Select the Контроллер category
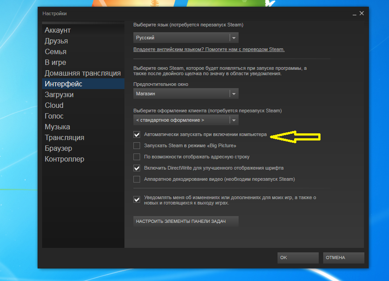Viewport: 389px width, 281px height. (x=83, y=159)
